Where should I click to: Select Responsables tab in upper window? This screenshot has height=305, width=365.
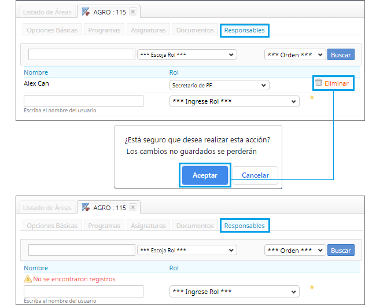click(x=245, y=30)
